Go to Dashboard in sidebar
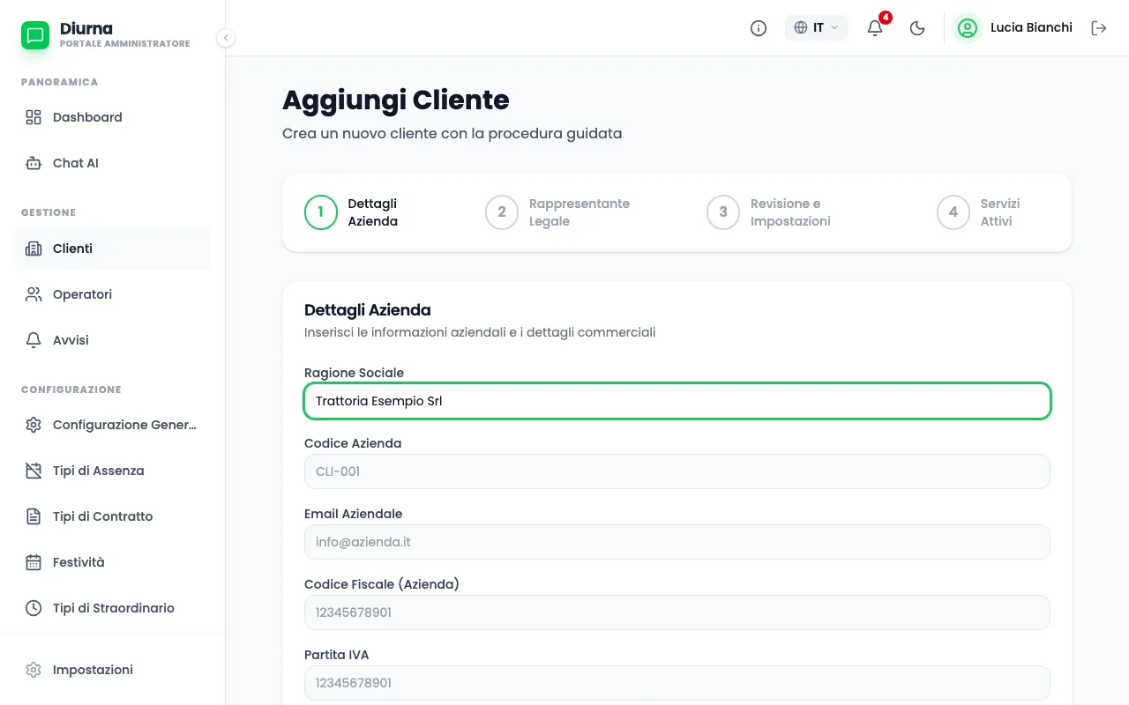 113,117
